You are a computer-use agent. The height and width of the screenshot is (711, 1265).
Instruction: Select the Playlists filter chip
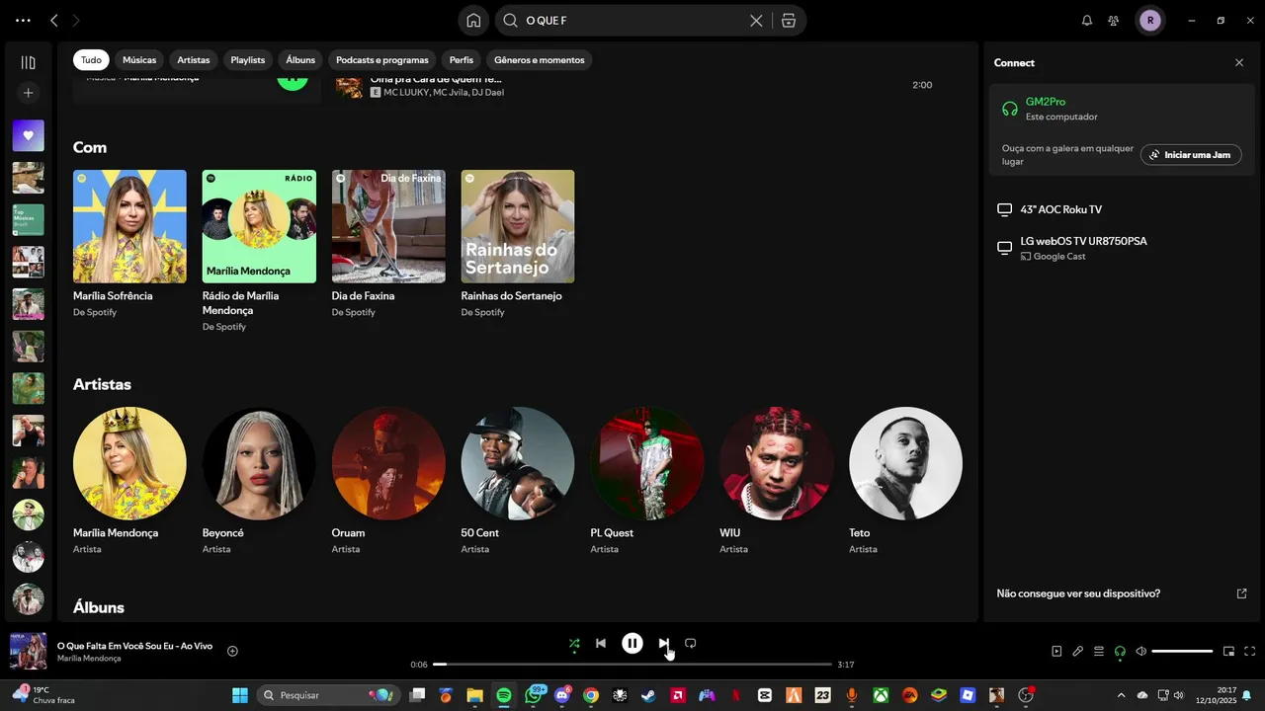[248, 60]
